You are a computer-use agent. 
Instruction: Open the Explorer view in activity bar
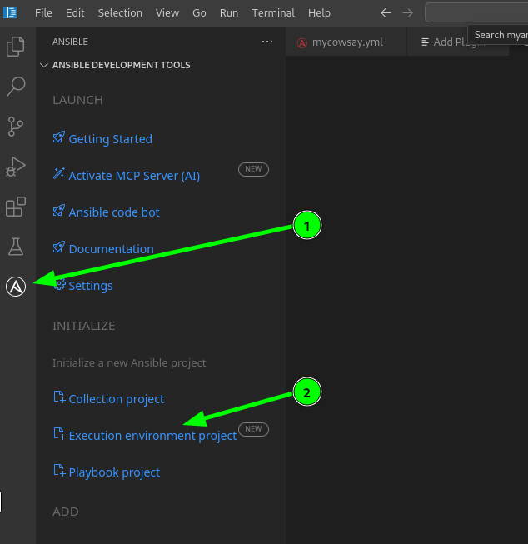coord(16,46)
